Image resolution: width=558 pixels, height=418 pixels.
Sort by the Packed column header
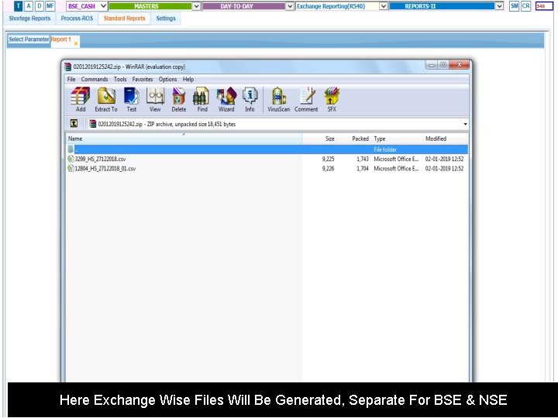click(x=353, y=139)
